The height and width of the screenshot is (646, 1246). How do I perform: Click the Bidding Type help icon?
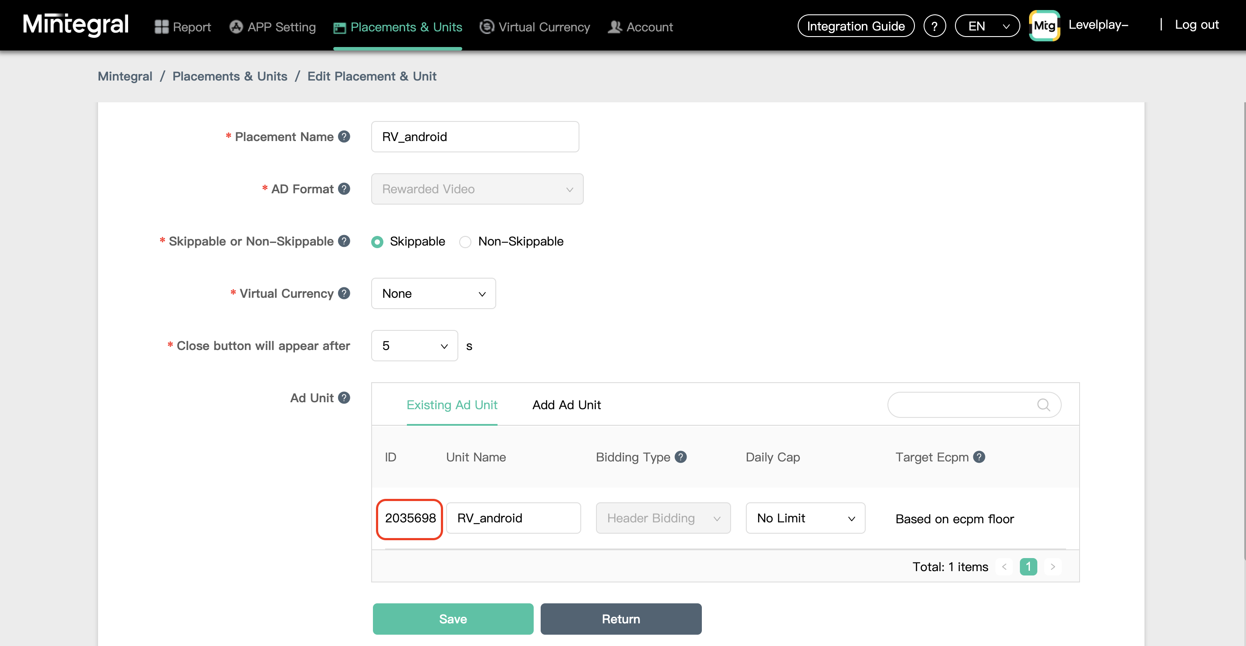(x=681, y=457)
